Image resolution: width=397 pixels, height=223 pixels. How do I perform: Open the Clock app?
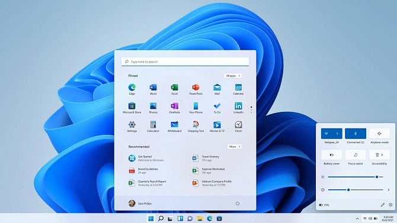238,127
